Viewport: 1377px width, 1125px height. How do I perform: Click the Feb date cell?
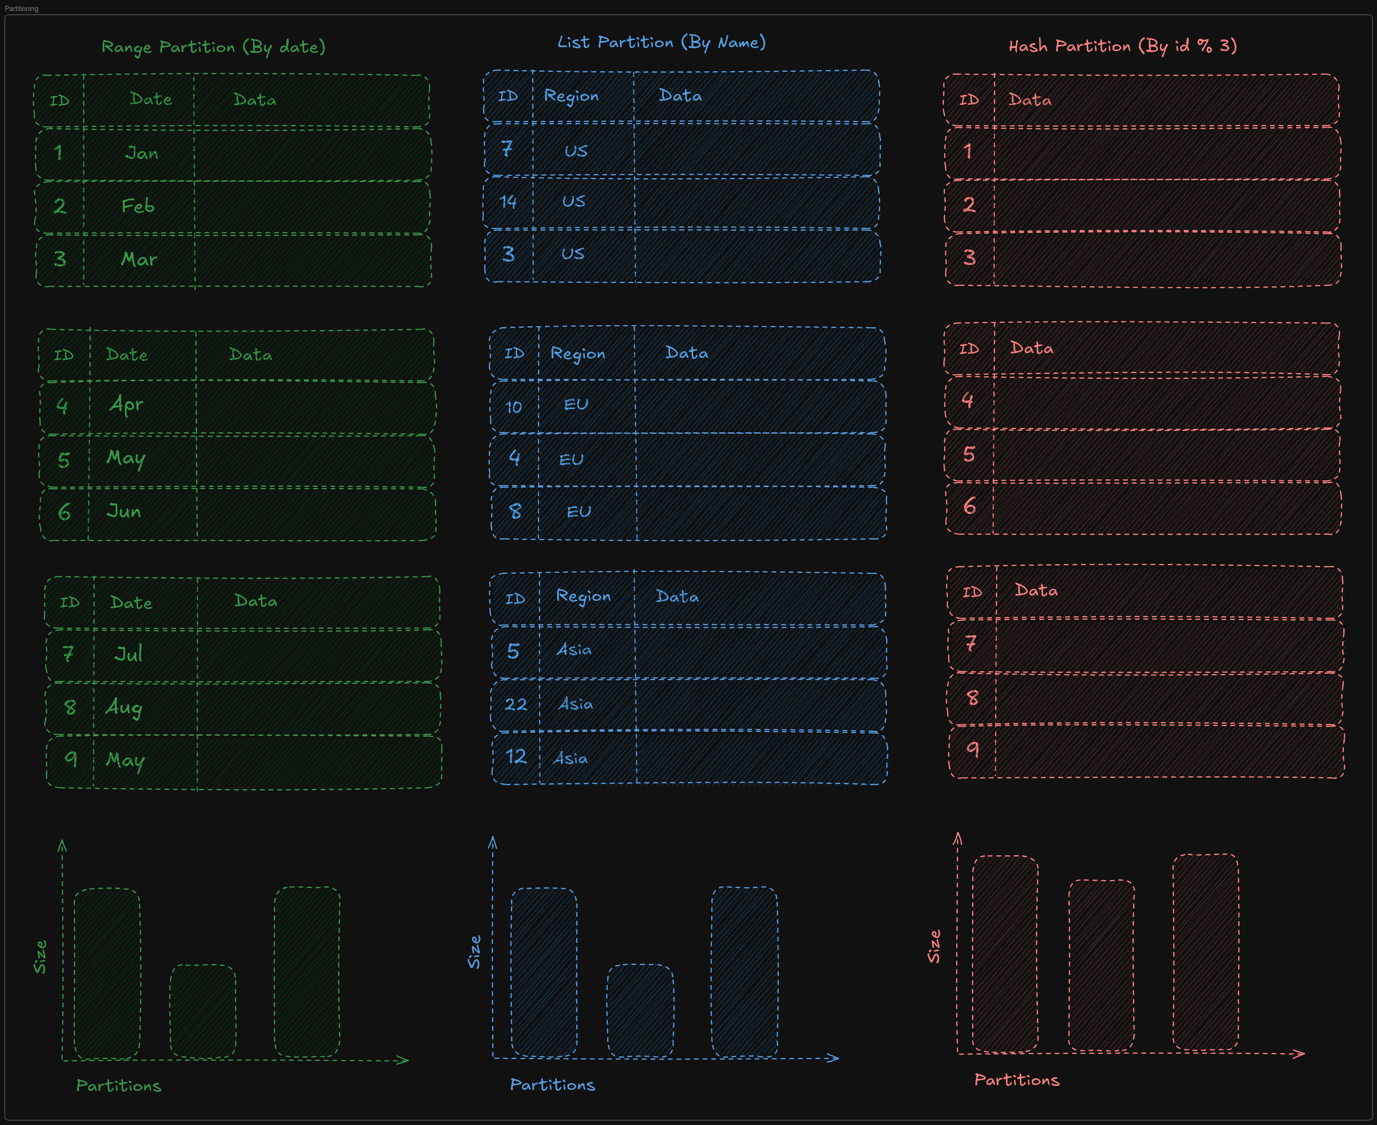pyautogui.click(x=137, y=206)
